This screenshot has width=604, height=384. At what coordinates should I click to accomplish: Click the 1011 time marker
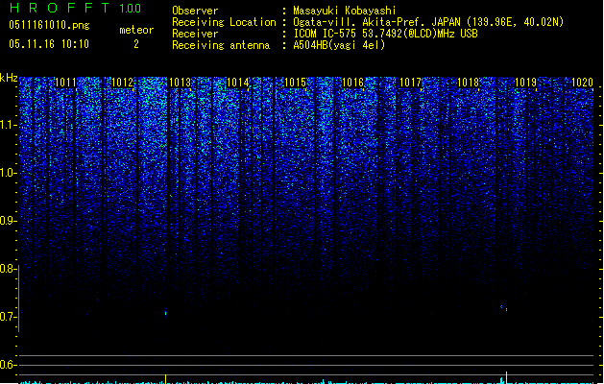click(x=66, y=83)
